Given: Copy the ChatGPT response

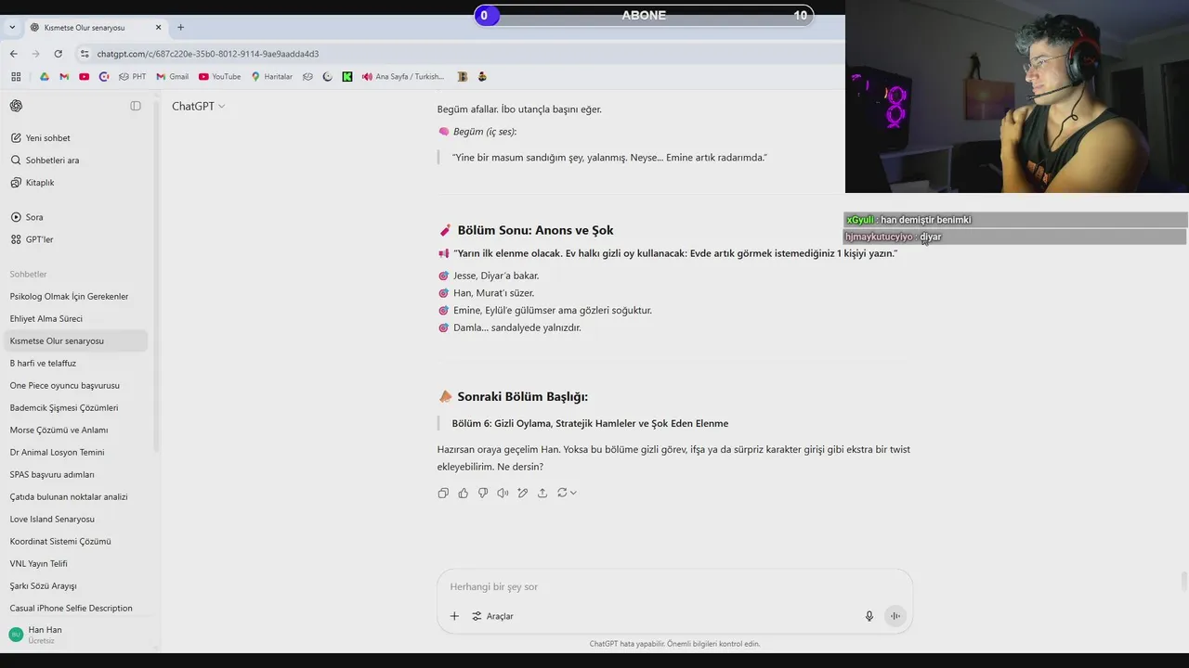Looking at the screenshot, I should [443, 493].
